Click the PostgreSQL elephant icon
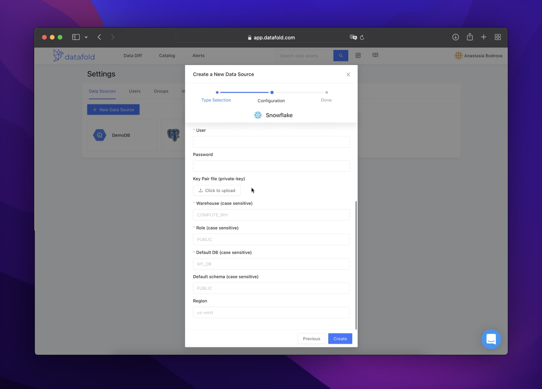542x389 pixels. [173, 135]
